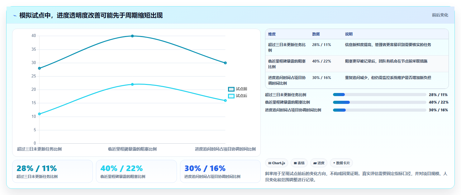
Task: Click the x-axis label 超过三日未更新任务比例
Action: [x=39, y=149]
